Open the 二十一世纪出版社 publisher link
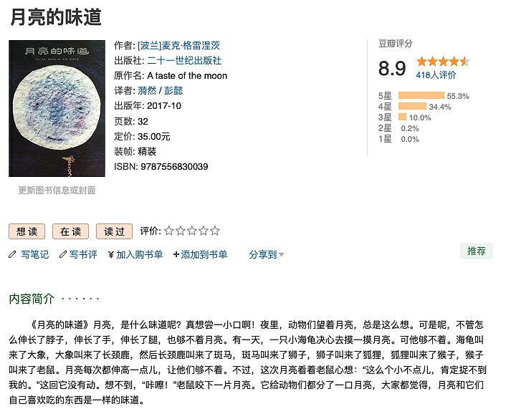The height and width of the screenshot is (414, 506). [184, 61]
